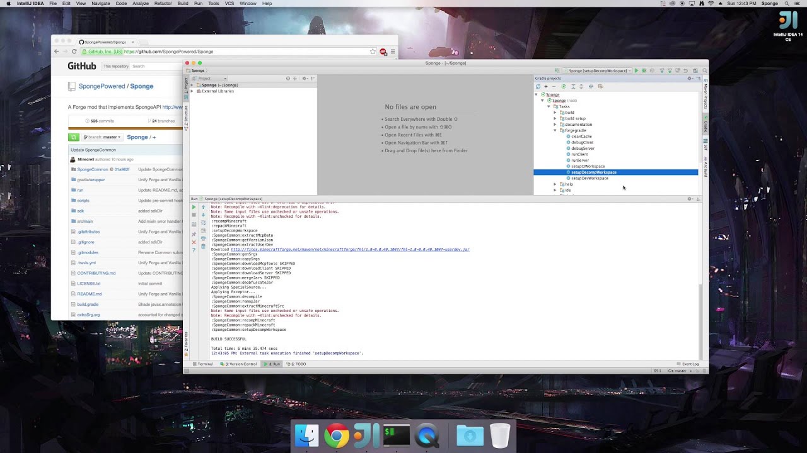This screenshot has width=807, height=453.
Task: Expand the Sponge project folder node
Action: click(192, 85)
